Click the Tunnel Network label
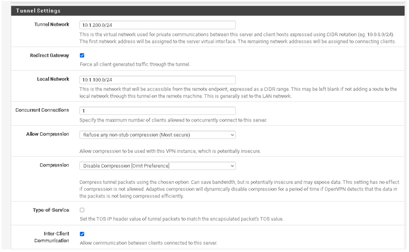Screen dimensions: 409x252 [x=52, y=24]
